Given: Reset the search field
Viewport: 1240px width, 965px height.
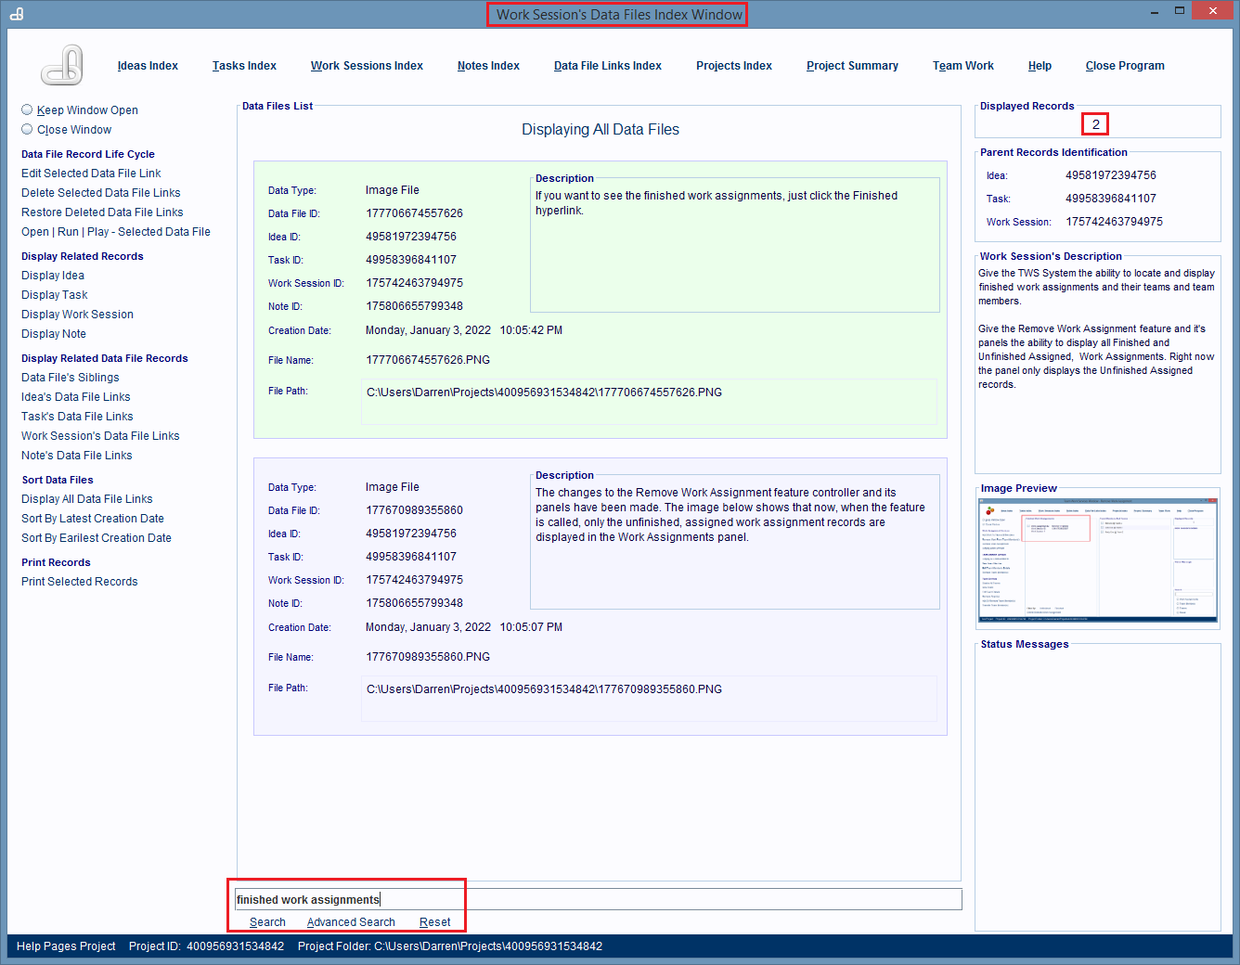Looking at the screenshot, I should coord(434,922).
